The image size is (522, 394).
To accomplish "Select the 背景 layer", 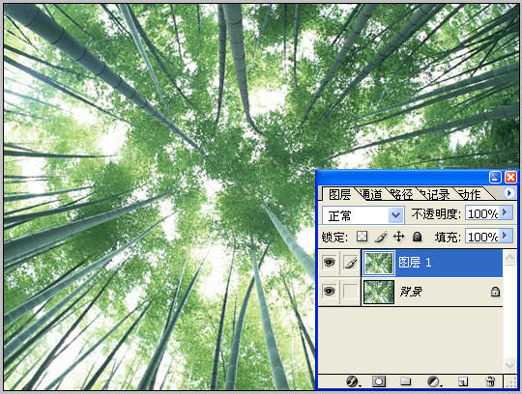I will coord(432,292).
